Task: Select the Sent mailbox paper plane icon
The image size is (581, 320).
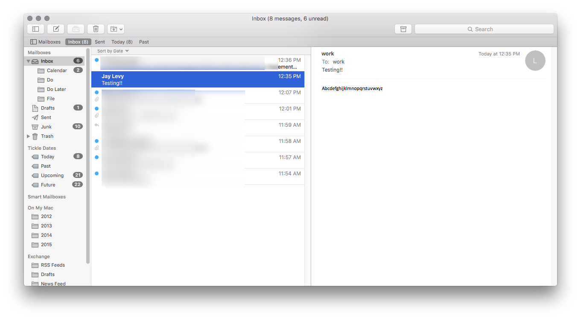Action: click(x=35, y=117)
